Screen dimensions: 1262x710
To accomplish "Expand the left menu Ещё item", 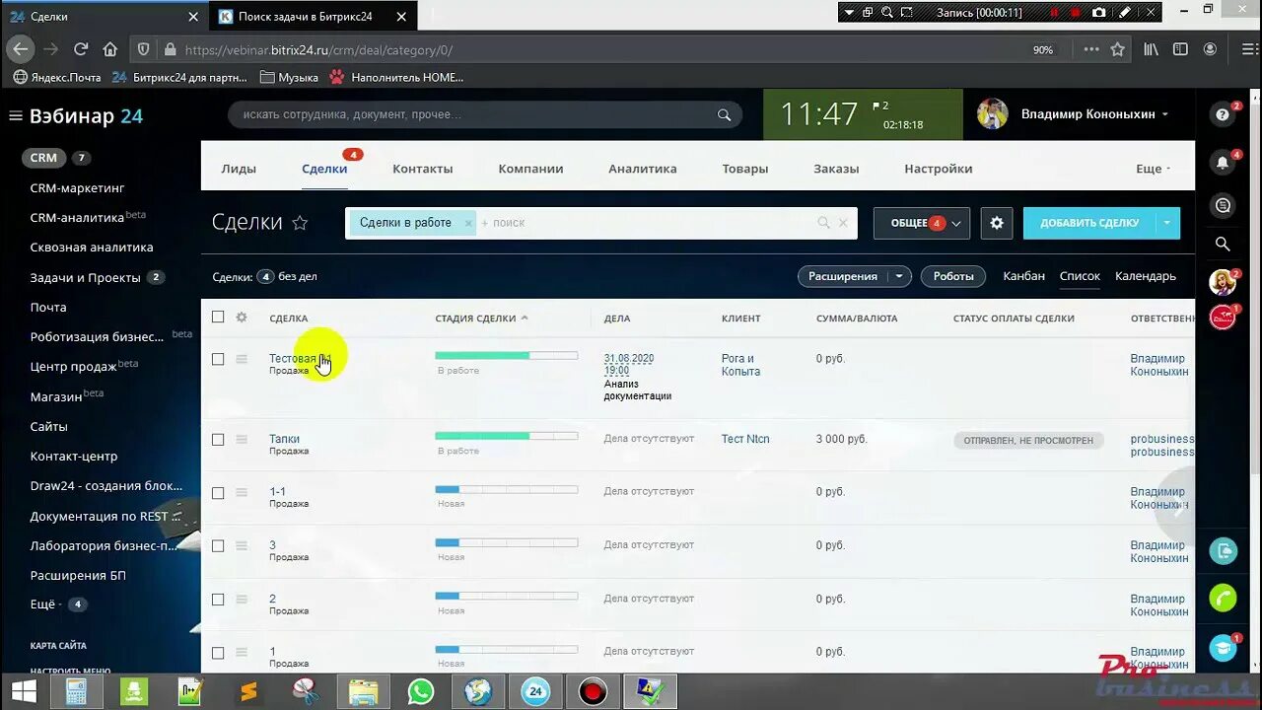I will (x=58, y=604).
